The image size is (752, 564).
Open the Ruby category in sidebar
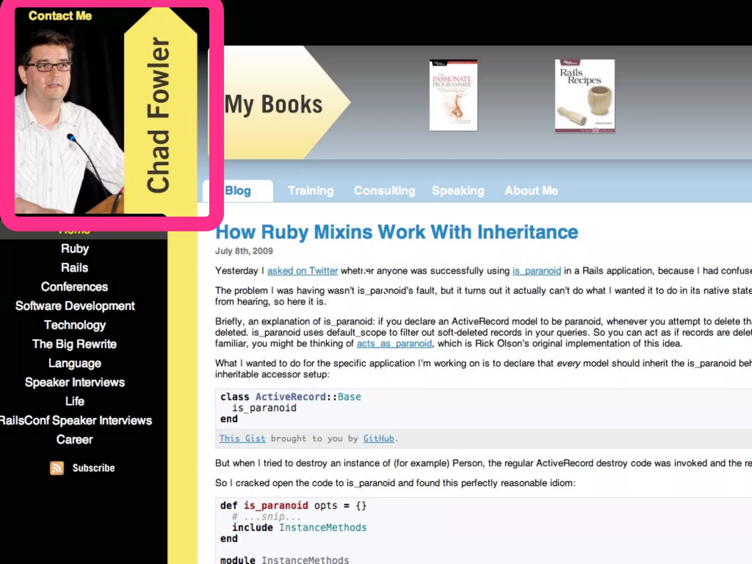pos(75,249)
